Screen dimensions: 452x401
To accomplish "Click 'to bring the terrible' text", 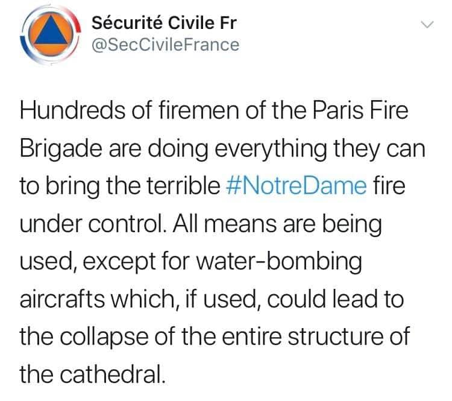I will (120, 186).
